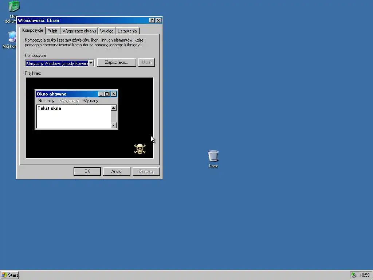Click the preview scrollbar up arrow
The image size is (373, 280).
(x=114, y=108)
